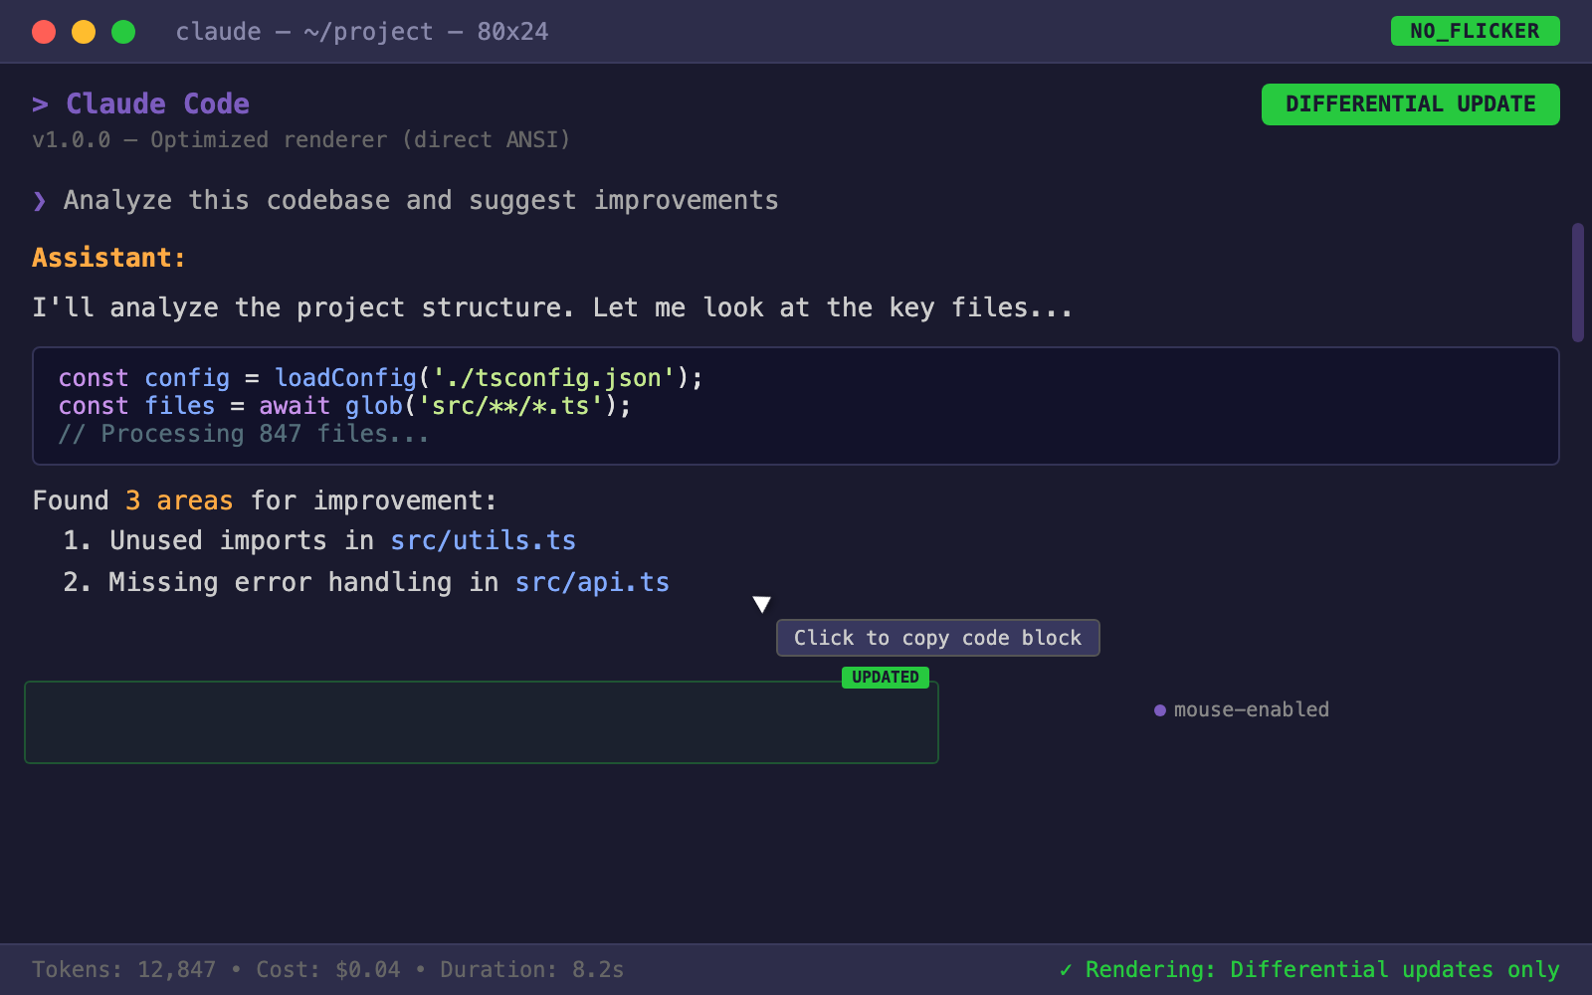Click the checkmark before Rendering status

[x=1066, y=969]
